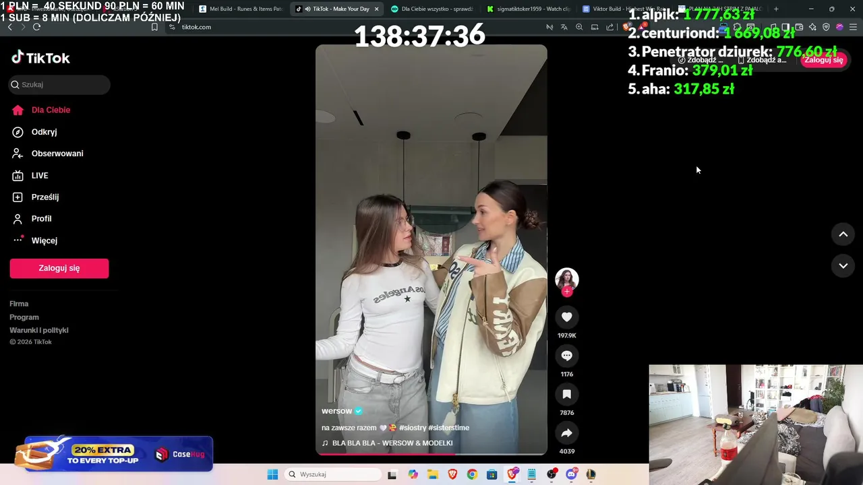Open OBS Studio from the taskbar
Viewport: 863px width, 485px height.
tap(552, 474)
